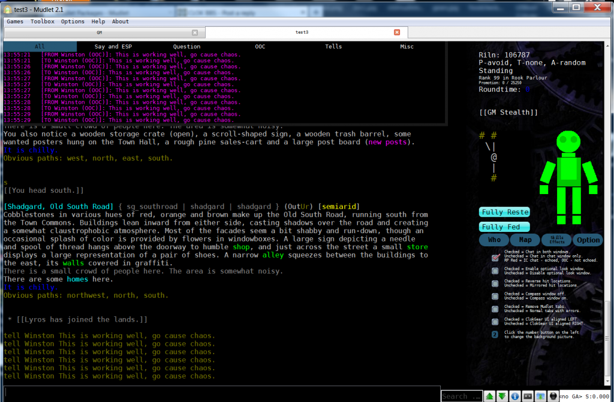Viewport: 614px width, 402px height.
Task: Click number button 2 to change background
Action: 495,334
